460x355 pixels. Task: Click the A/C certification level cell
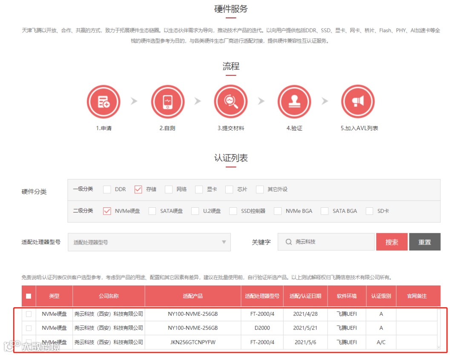(x=381, y=342)
